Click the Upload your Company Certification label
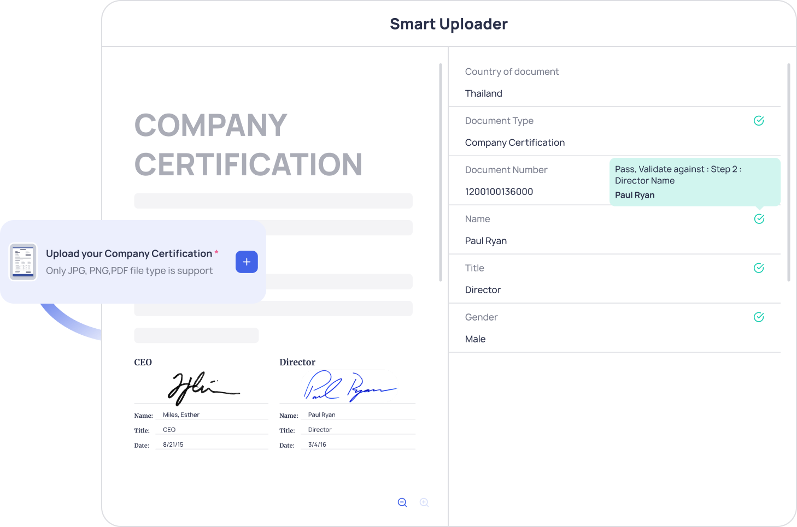 pyautogui.click(x=129, y=253)
